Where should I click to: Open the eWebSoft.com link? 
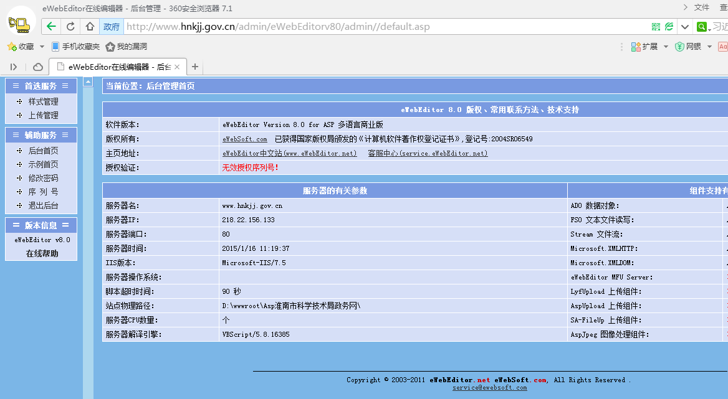pos(245,139)
